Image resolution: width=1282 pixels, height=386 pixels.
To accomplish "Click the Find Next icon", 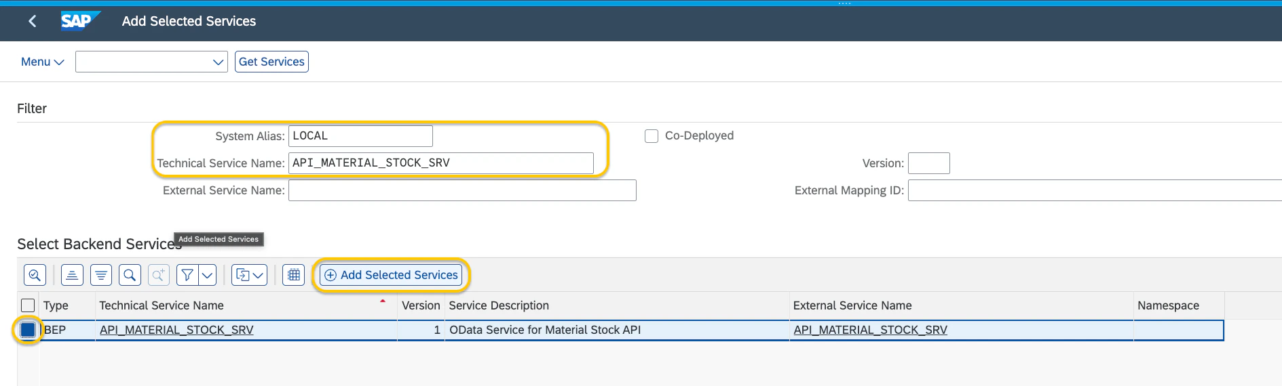I will point(159,275).
